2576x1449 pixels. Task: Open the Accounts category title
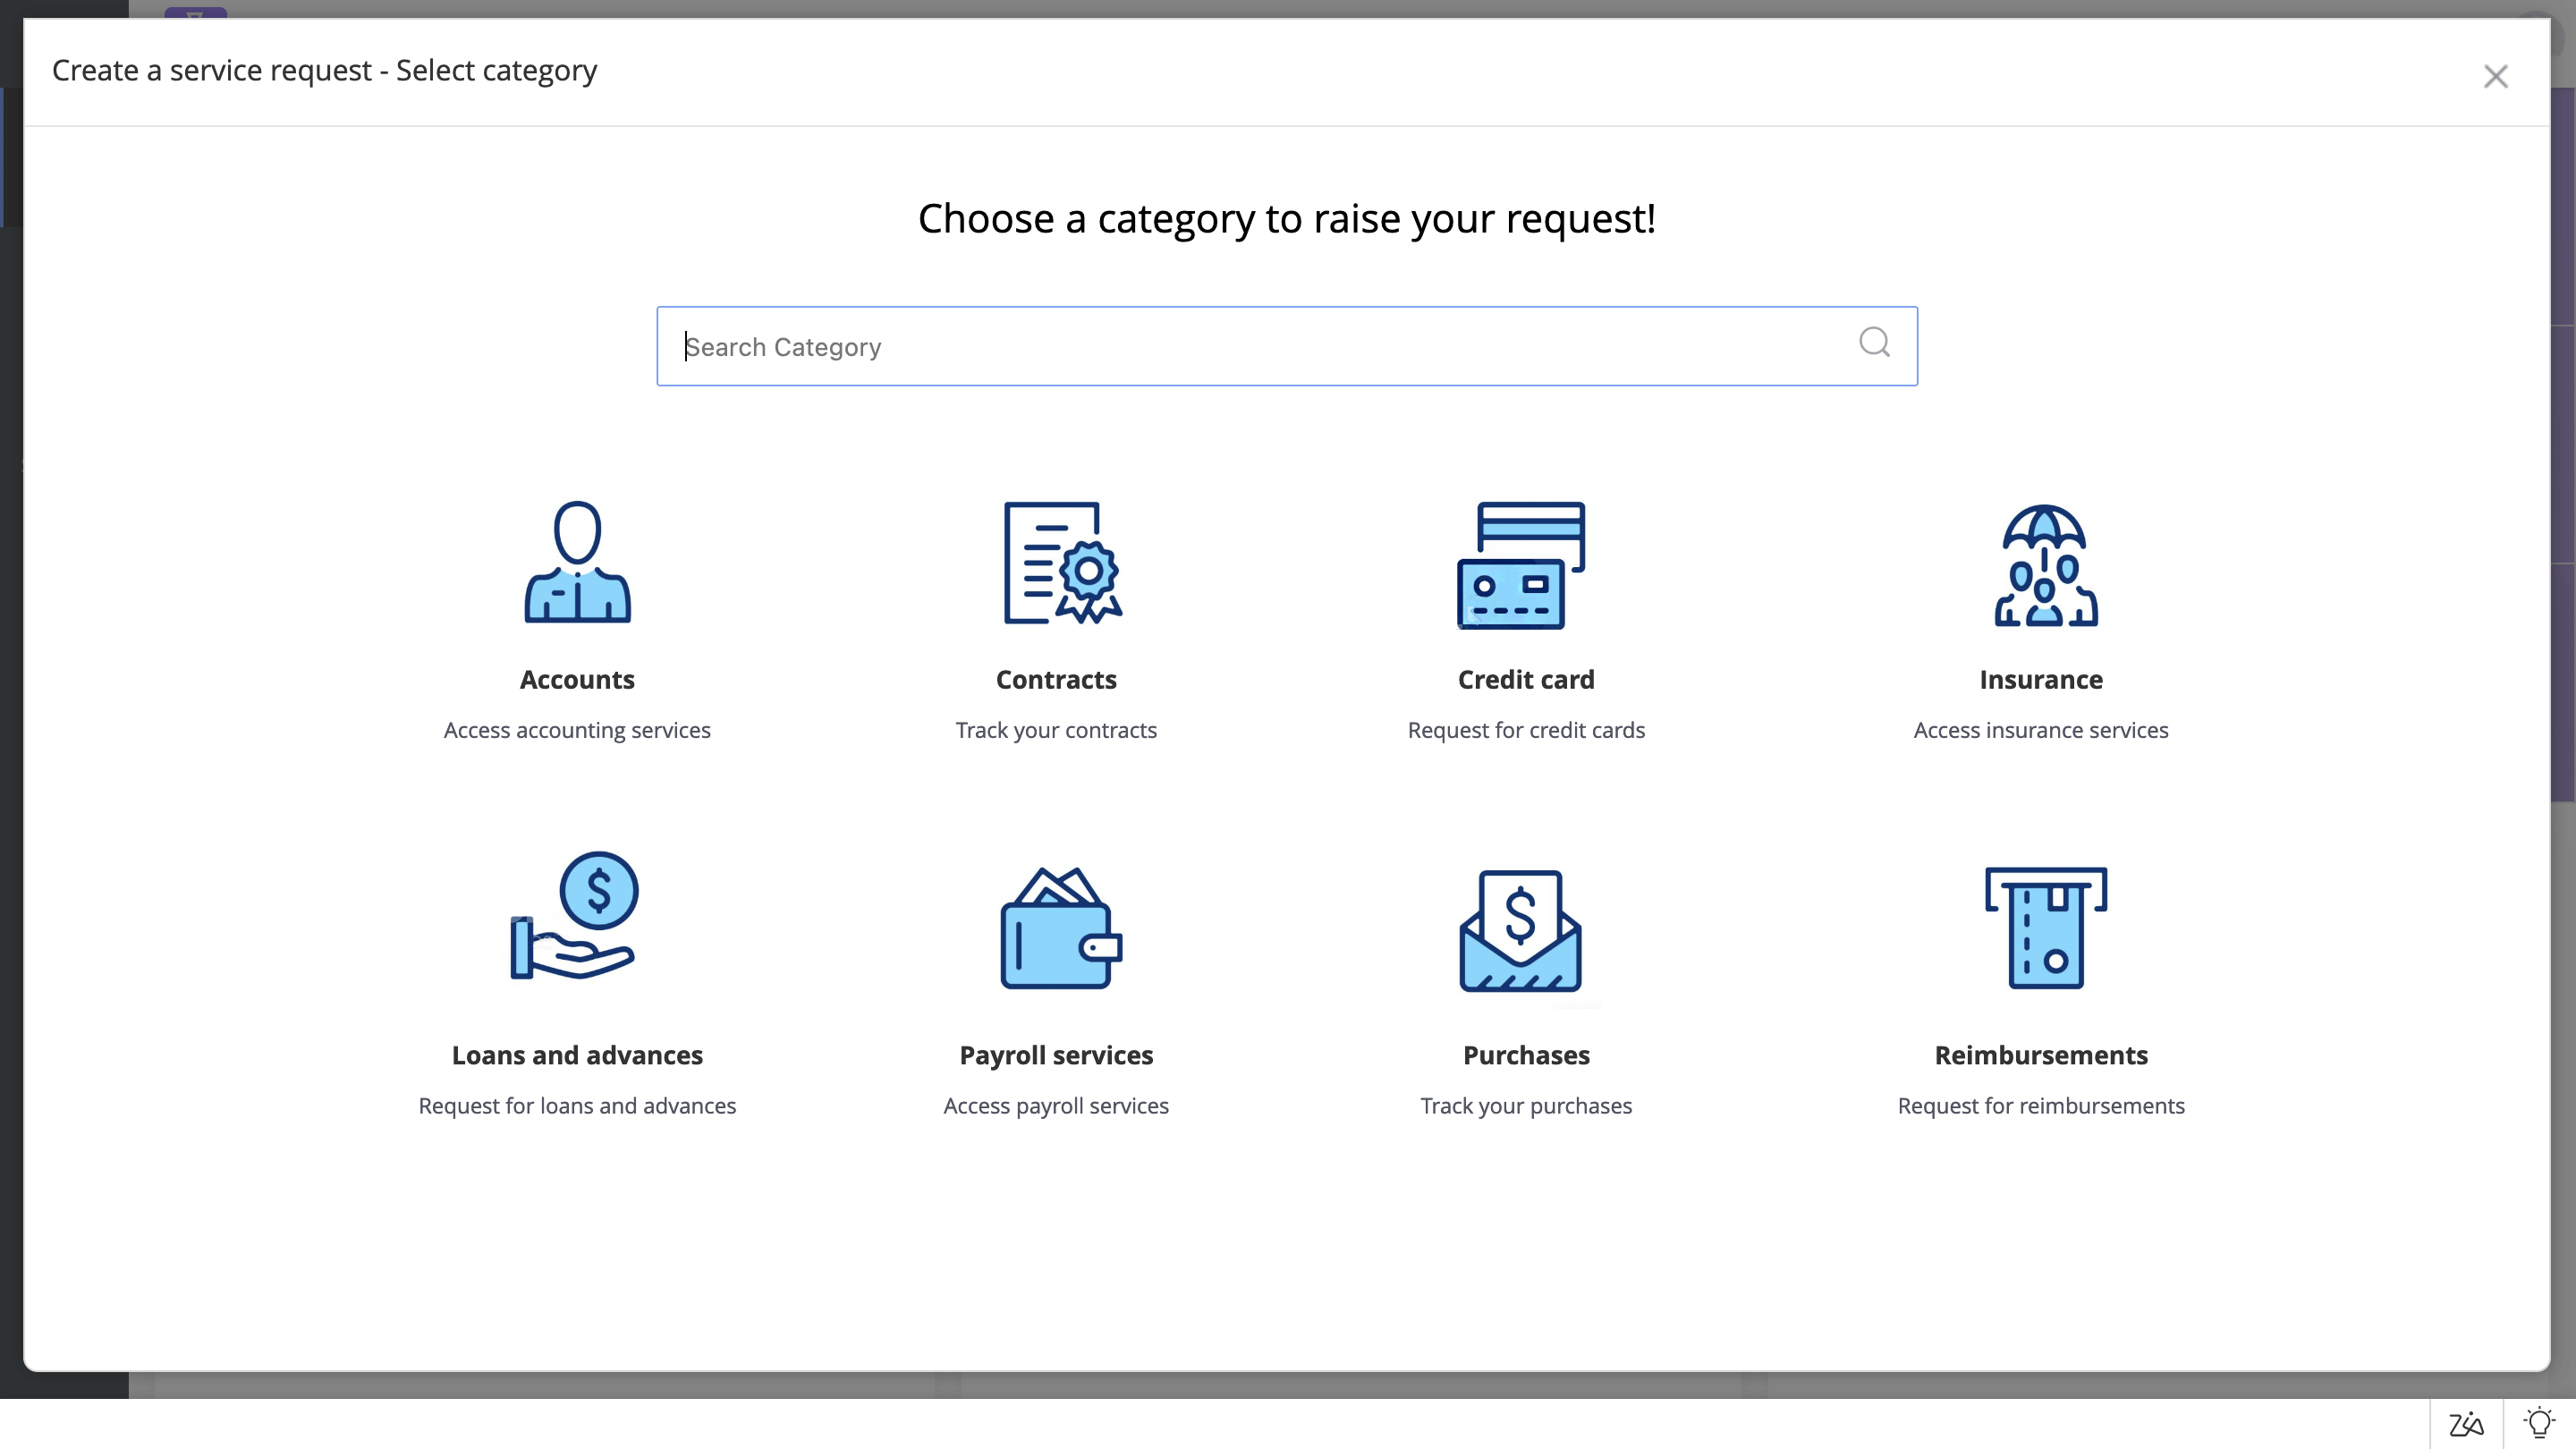coord(577,680)
